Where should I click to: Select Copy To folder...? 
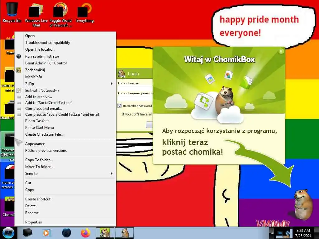[x=65, y=160]
